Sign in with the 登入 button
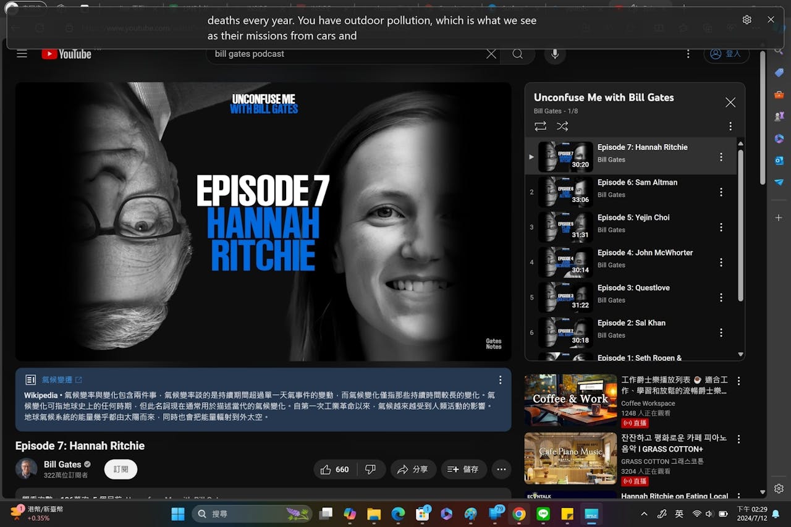Screen dimensions: 791x527 726,54
